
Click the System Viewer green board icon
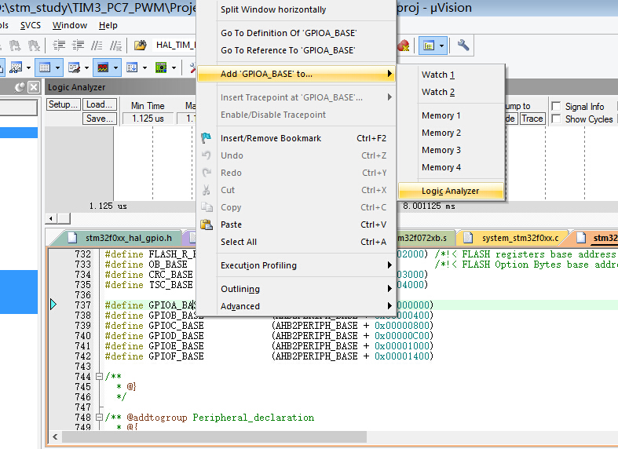[161, 68]
